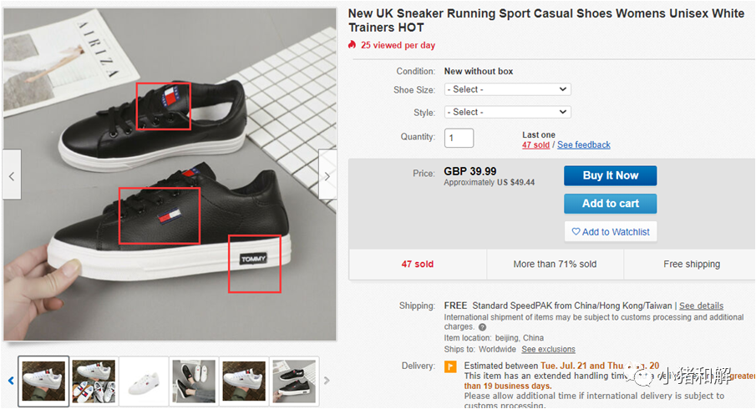Open the 47 sold link
Image resolution: width=756 pixels, height=409 pixels.
click(x=535, y=145)
